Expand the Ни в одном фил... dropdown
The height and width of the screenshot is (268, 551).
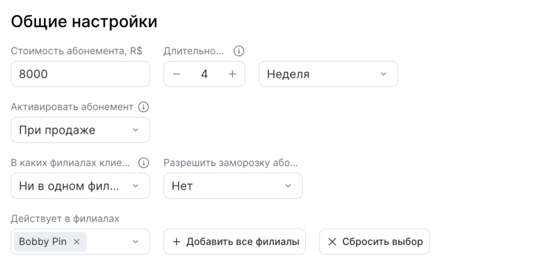pos(80,186)
